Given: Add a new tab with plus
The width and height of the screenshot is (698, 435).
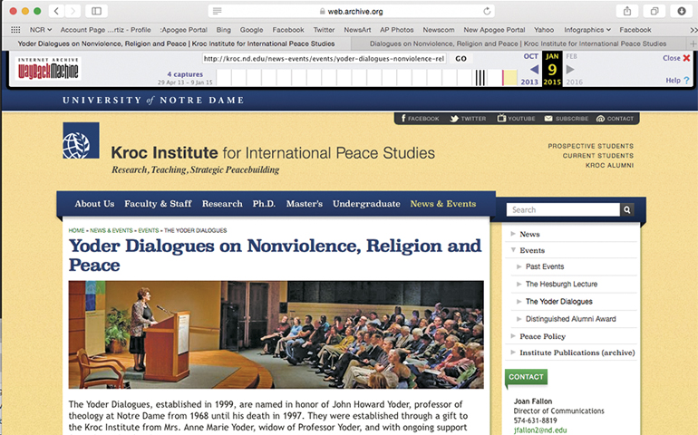Looking at the screenshot, I should pyautogui.click(x=693, y=43).
